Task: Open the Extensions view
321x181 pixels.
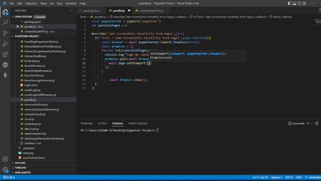Action: 6,54
